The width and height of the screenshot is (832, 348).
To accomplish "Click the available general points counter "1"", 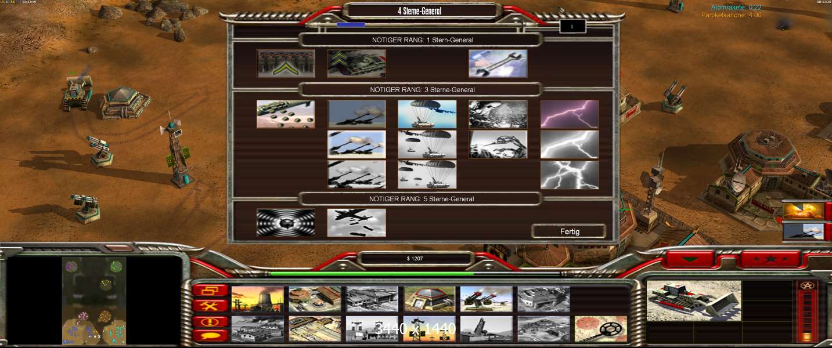I will (572, 26).
